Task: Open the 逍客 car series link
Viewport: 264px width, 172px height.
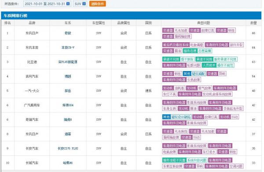Action: (68, 134)
